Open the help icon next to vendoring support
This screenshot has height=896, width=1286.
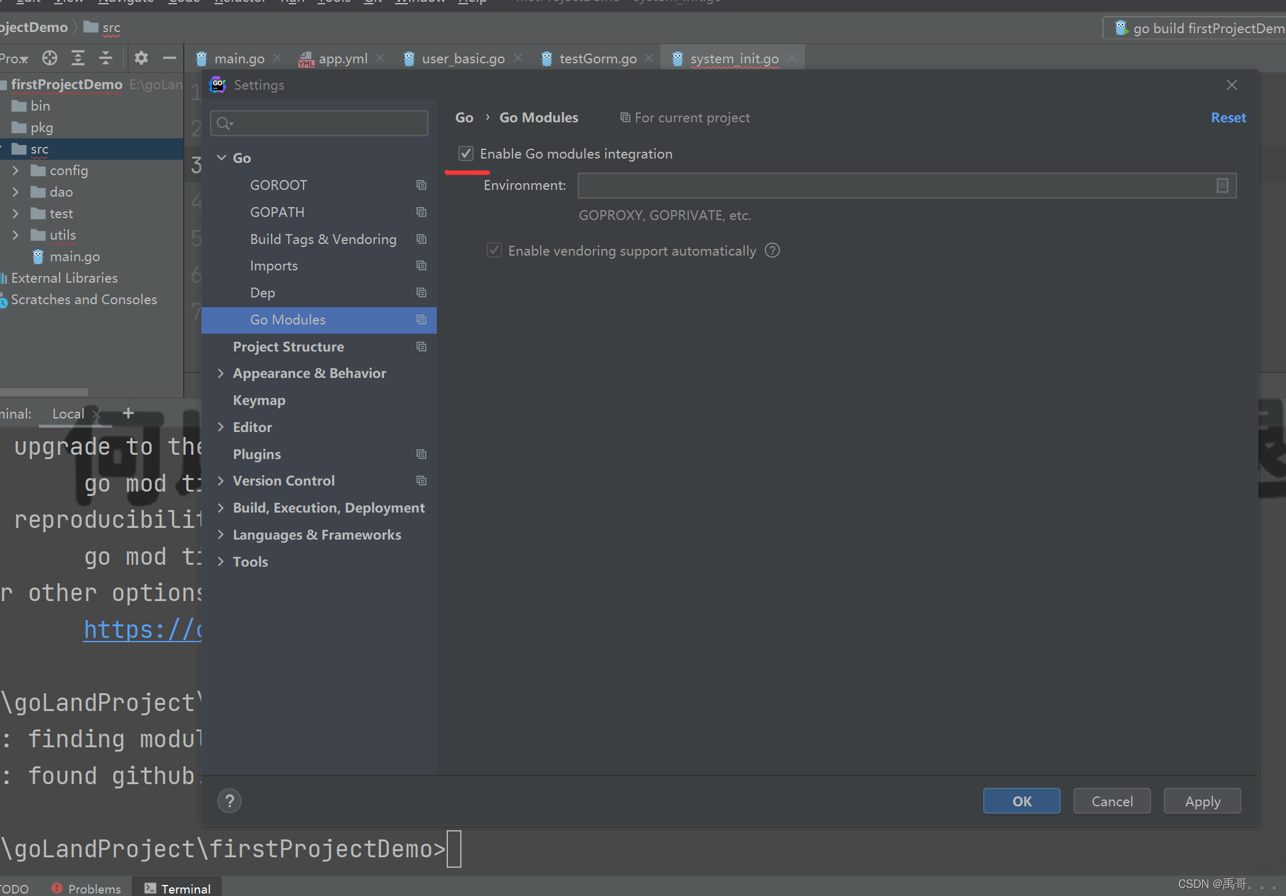pos(772,251)
